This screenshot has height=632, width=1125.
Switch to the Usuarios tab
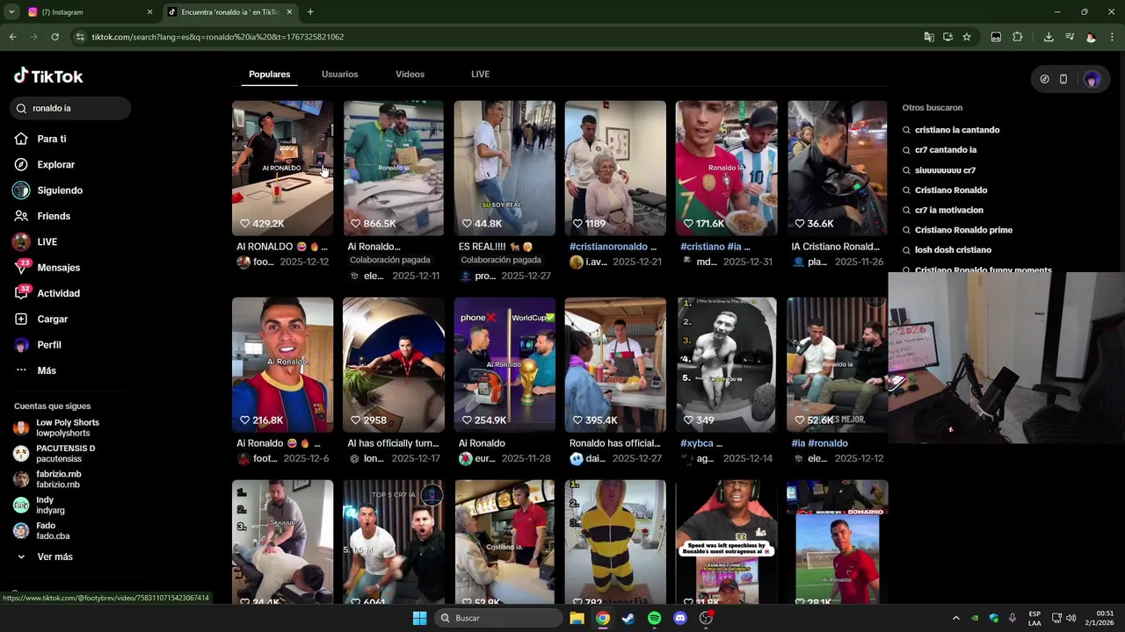click(x=339, y=75)
